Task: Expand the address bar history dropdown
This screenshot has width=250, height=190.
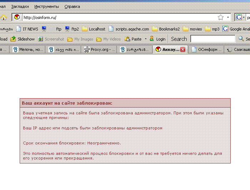Action: 228,17
